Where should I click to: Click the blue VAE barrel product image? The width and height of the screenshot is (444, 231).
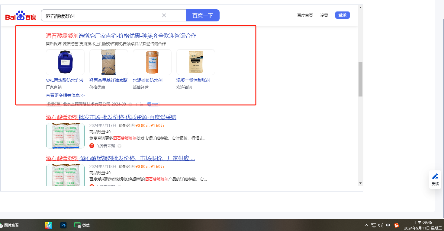pyautogui.click(x=65, y=62)
